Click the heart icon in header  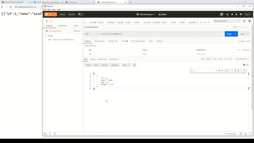[241, 14]
